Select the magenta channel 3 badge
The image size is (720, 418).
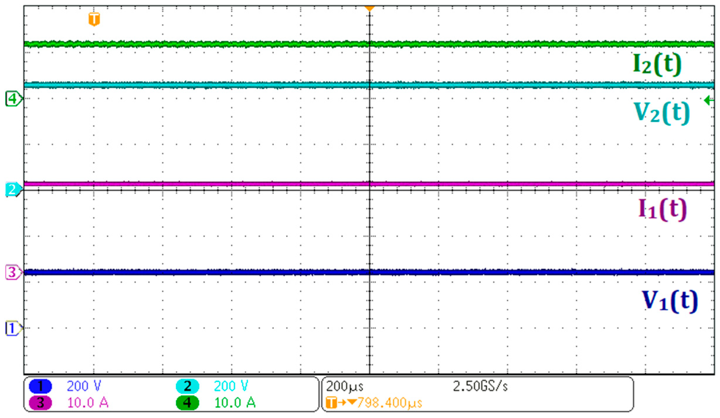tap(40, 403)
